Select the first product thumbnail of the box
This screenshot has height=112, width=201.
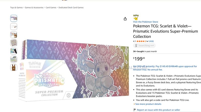point(14,18)
